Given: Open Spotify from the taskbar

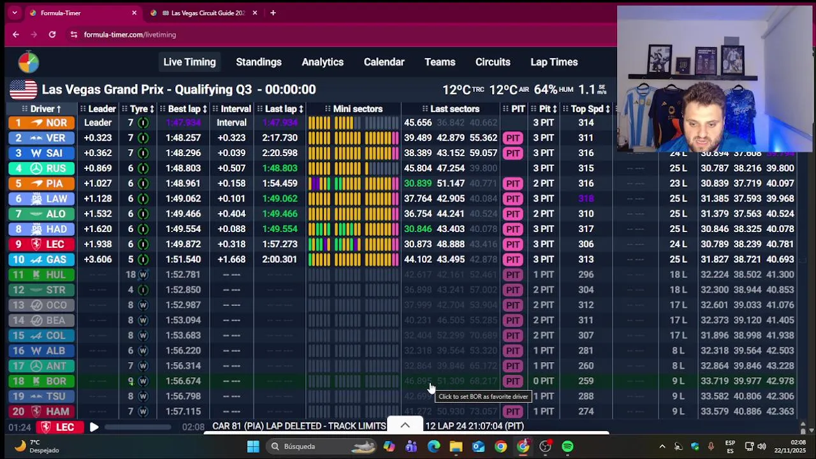Looking at the screenshot, I should (x=567, y=446).
